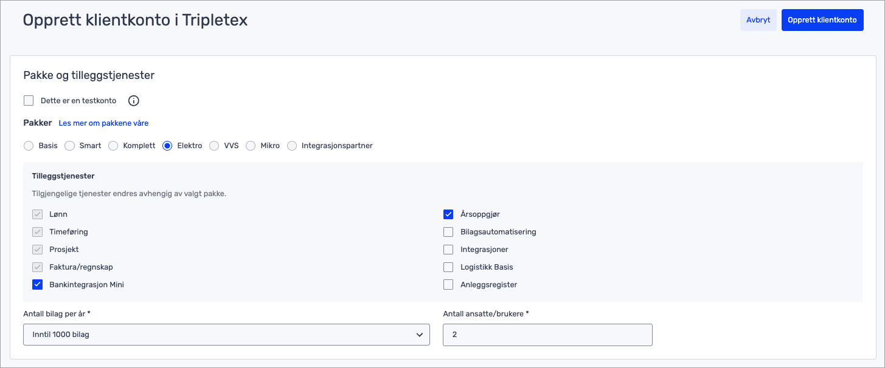Select the Elektro package radio button

[167, 146]
